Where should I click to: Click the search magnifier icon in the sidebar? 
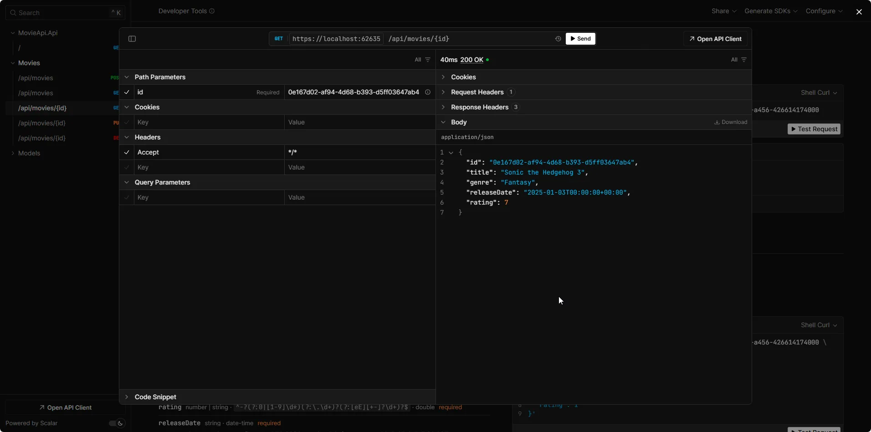pos(13,12)
